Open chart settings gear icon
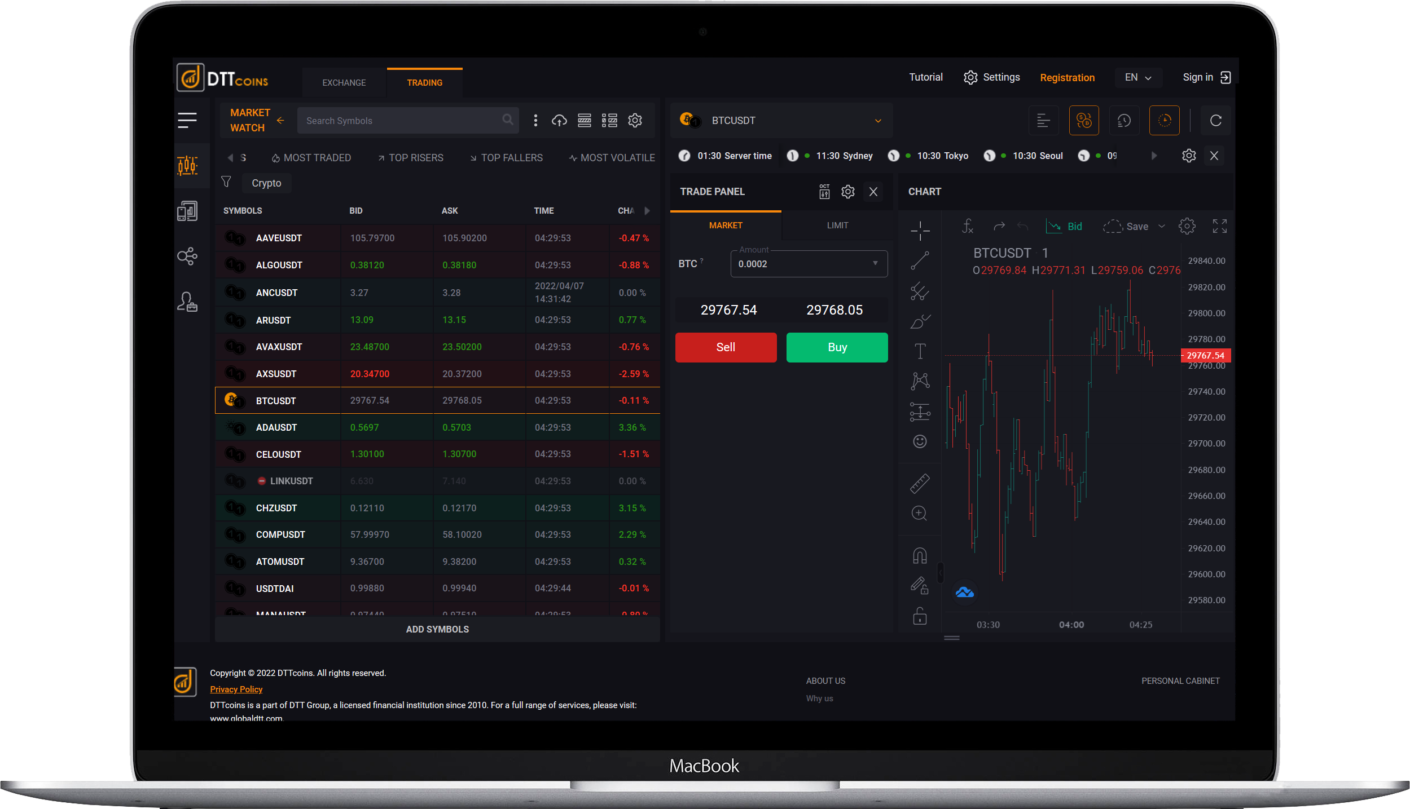The image size is (1410, 809). 1187,226
